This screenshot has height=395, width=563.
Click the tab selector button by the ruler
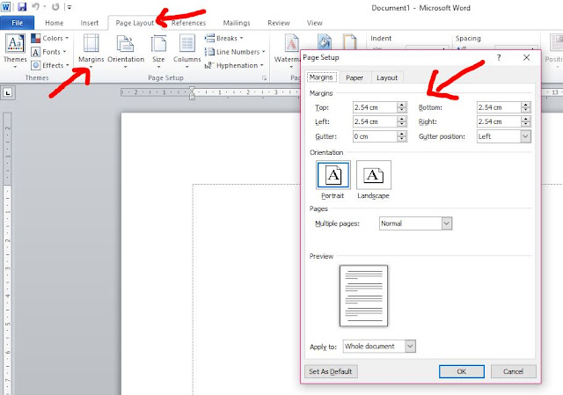coord(8,93)
